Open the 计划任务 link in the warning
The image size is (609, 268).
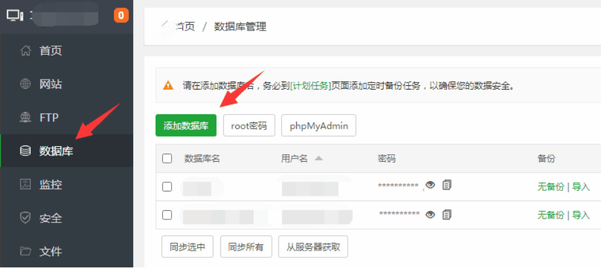point(310,86)
